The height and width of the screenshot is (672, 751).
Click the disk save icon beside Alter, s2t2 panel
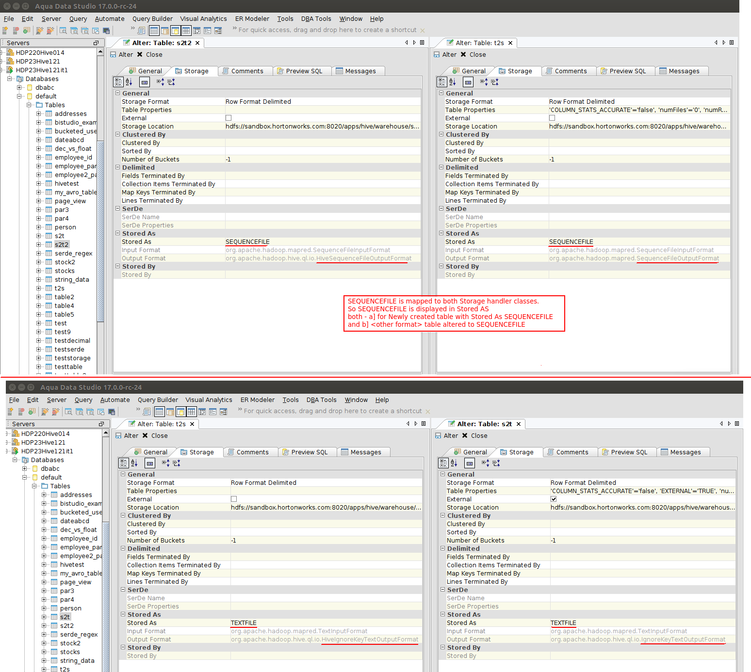click(x=113, y=55)
